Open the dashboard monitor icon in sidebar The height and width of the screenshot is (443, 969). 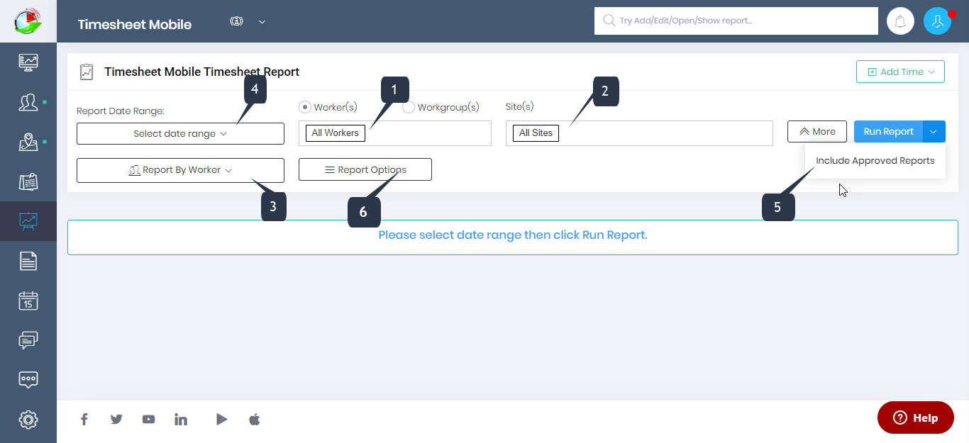point(28,62)
